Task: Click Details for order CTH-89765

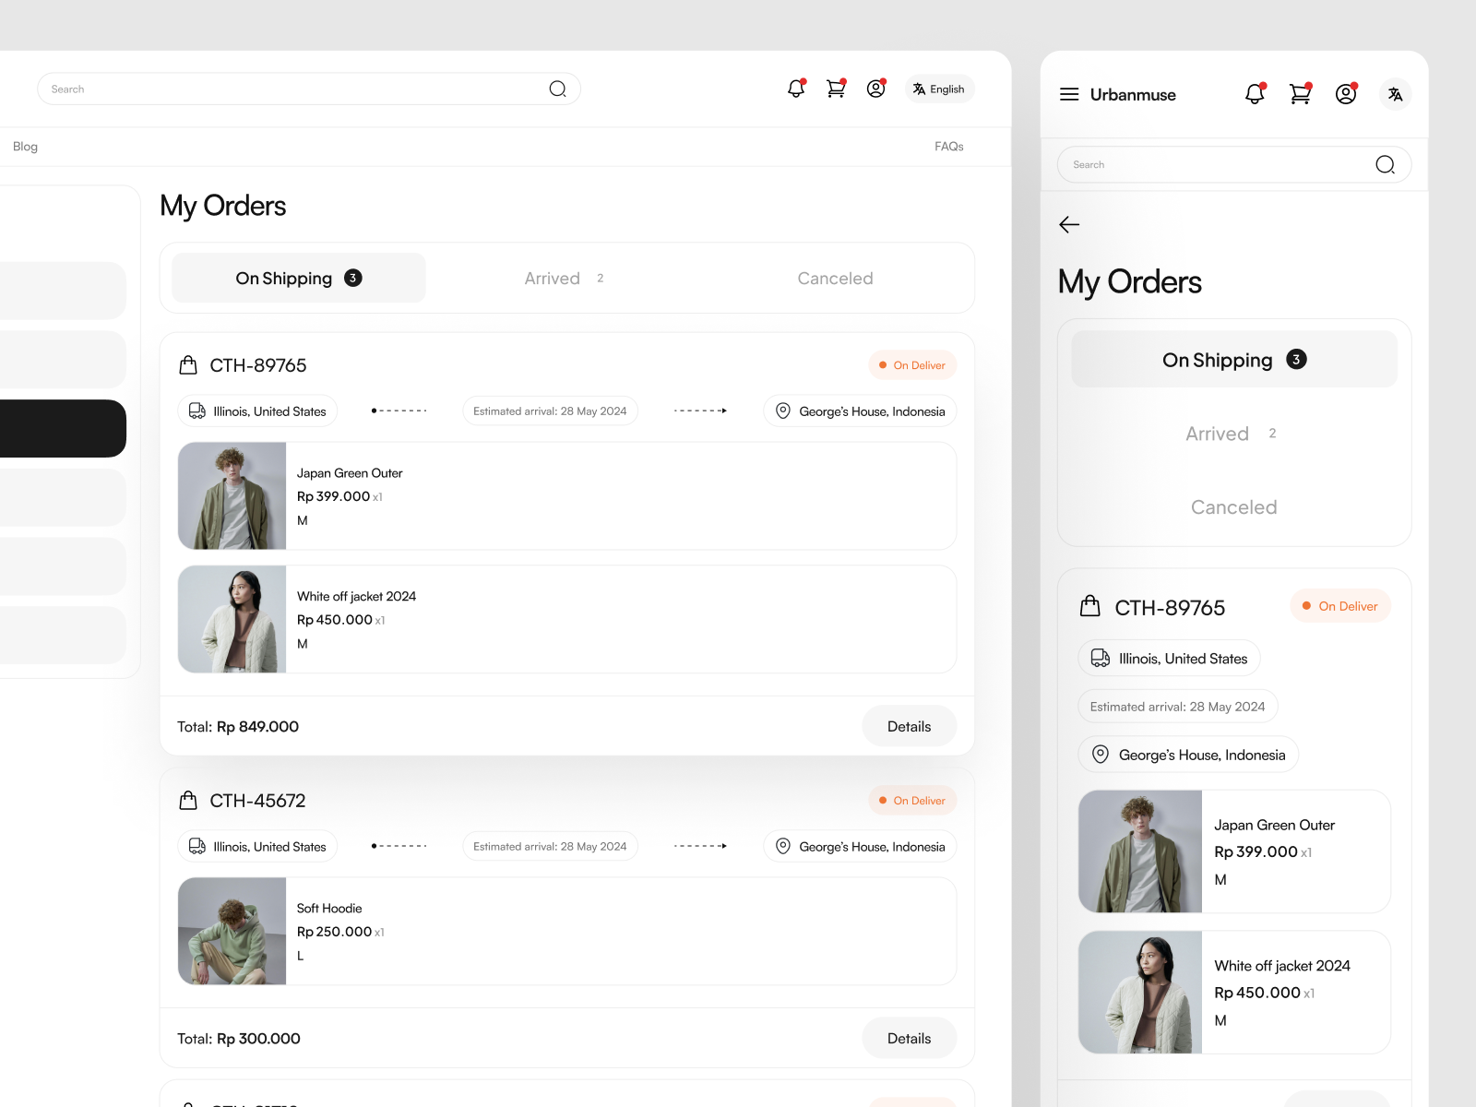Action: (x=909, y=726)
